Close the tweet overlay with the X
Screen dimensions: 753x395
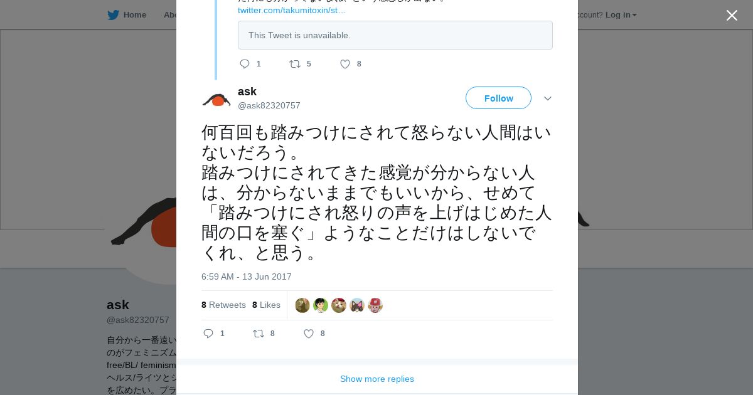[732, 16]
